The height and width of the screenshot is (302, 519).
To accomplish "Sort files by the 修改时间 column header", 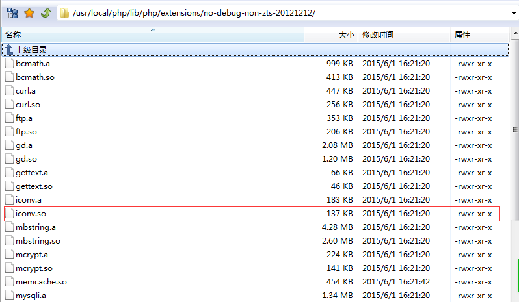I will [404, 34].
